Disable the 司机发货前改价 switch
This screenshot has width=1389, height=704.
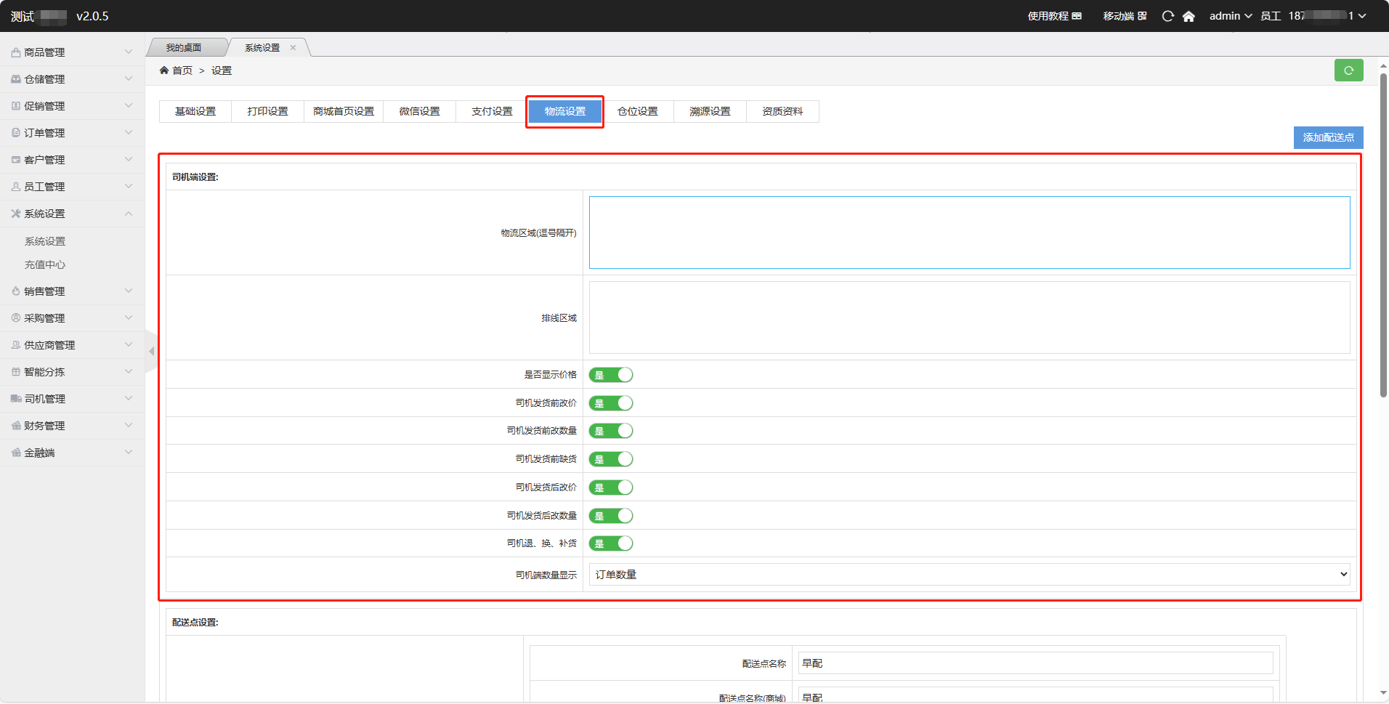610,403
